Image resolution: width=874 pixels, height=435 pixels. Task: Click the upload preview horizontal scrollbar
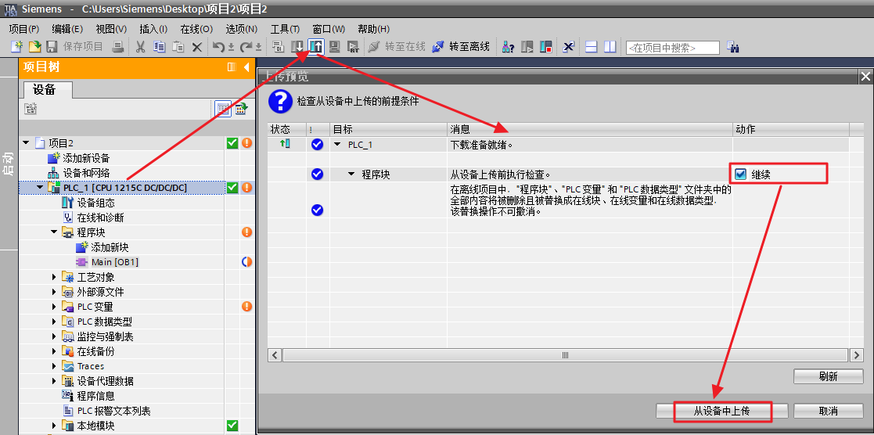click(x=565, y=355)
